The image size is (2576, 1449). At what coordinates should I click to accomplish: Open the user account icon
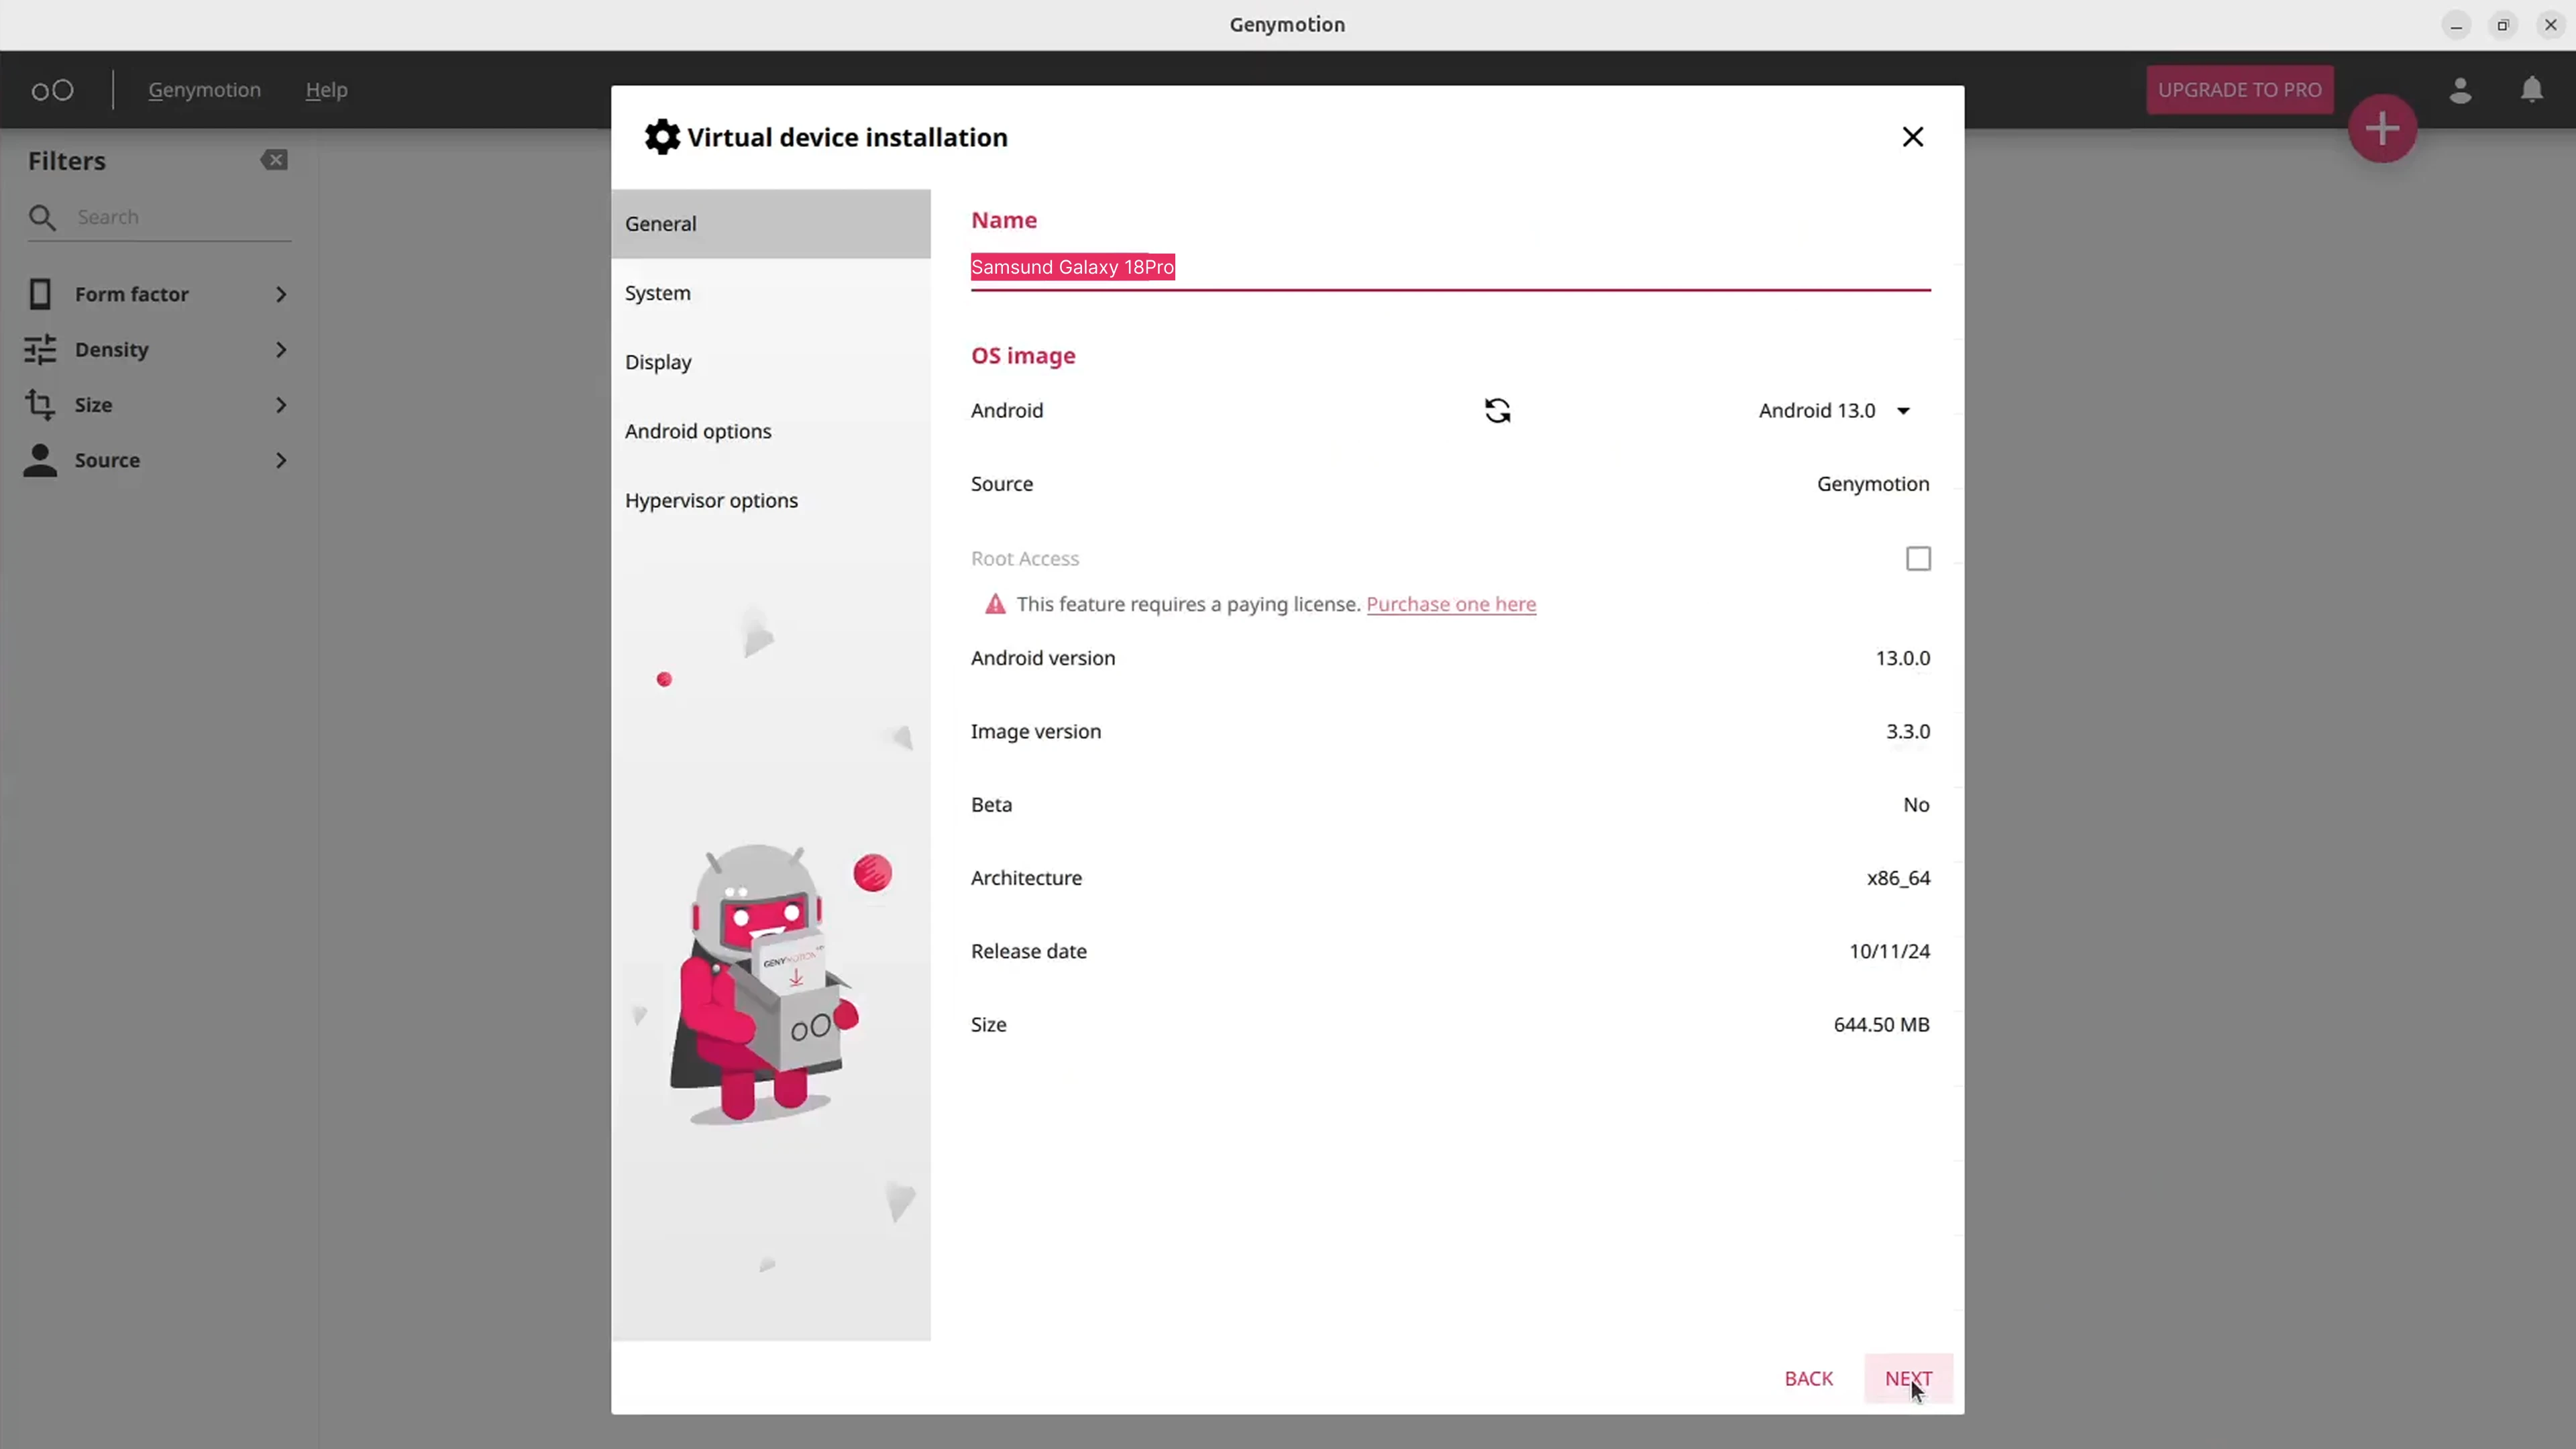2460,90
